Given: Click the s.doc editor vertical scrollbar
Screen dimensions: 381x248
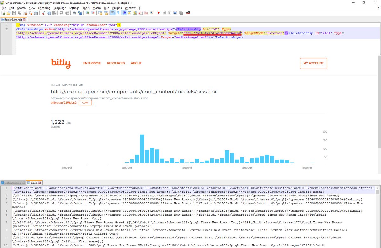Looking at the screenshot, I should (x=378, y=216).
